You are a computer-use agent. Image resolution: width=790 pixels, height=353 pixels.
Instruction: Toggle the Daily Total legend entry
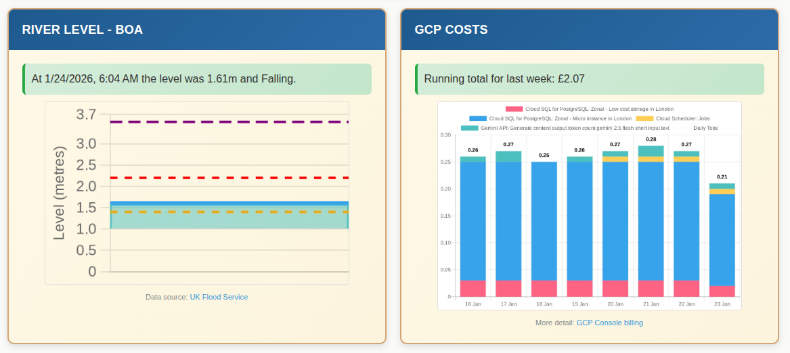(705, 128)
